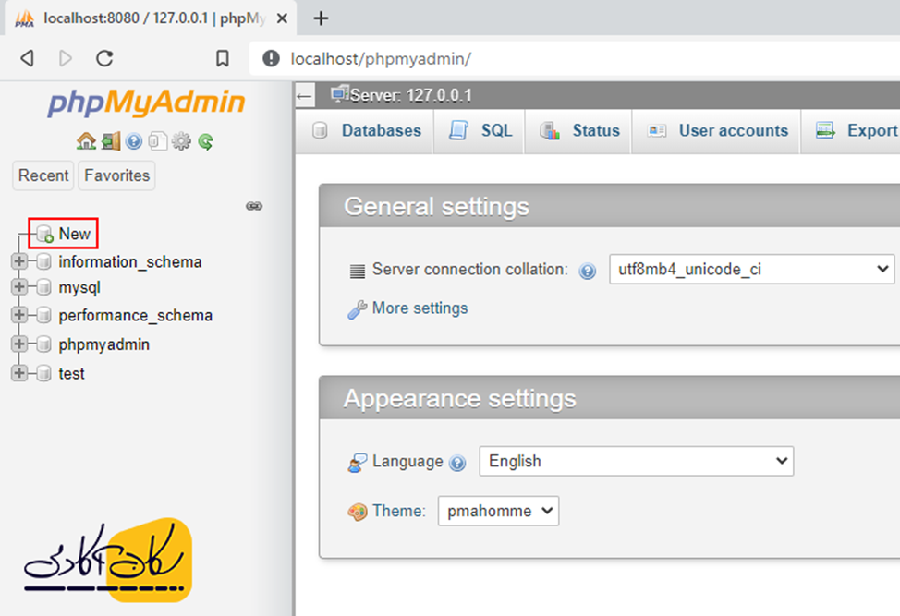Open the Databases tab
The height and width of the screenshot is (616, 900).
click(x=365, y=131)
